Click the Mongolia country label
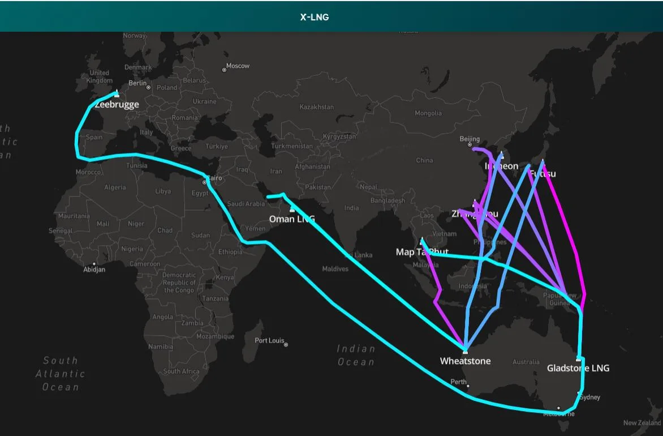 pos(428,113)
